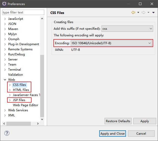
Task: Click the forward navigation arrow icon
Action: [x=143, y=12]
